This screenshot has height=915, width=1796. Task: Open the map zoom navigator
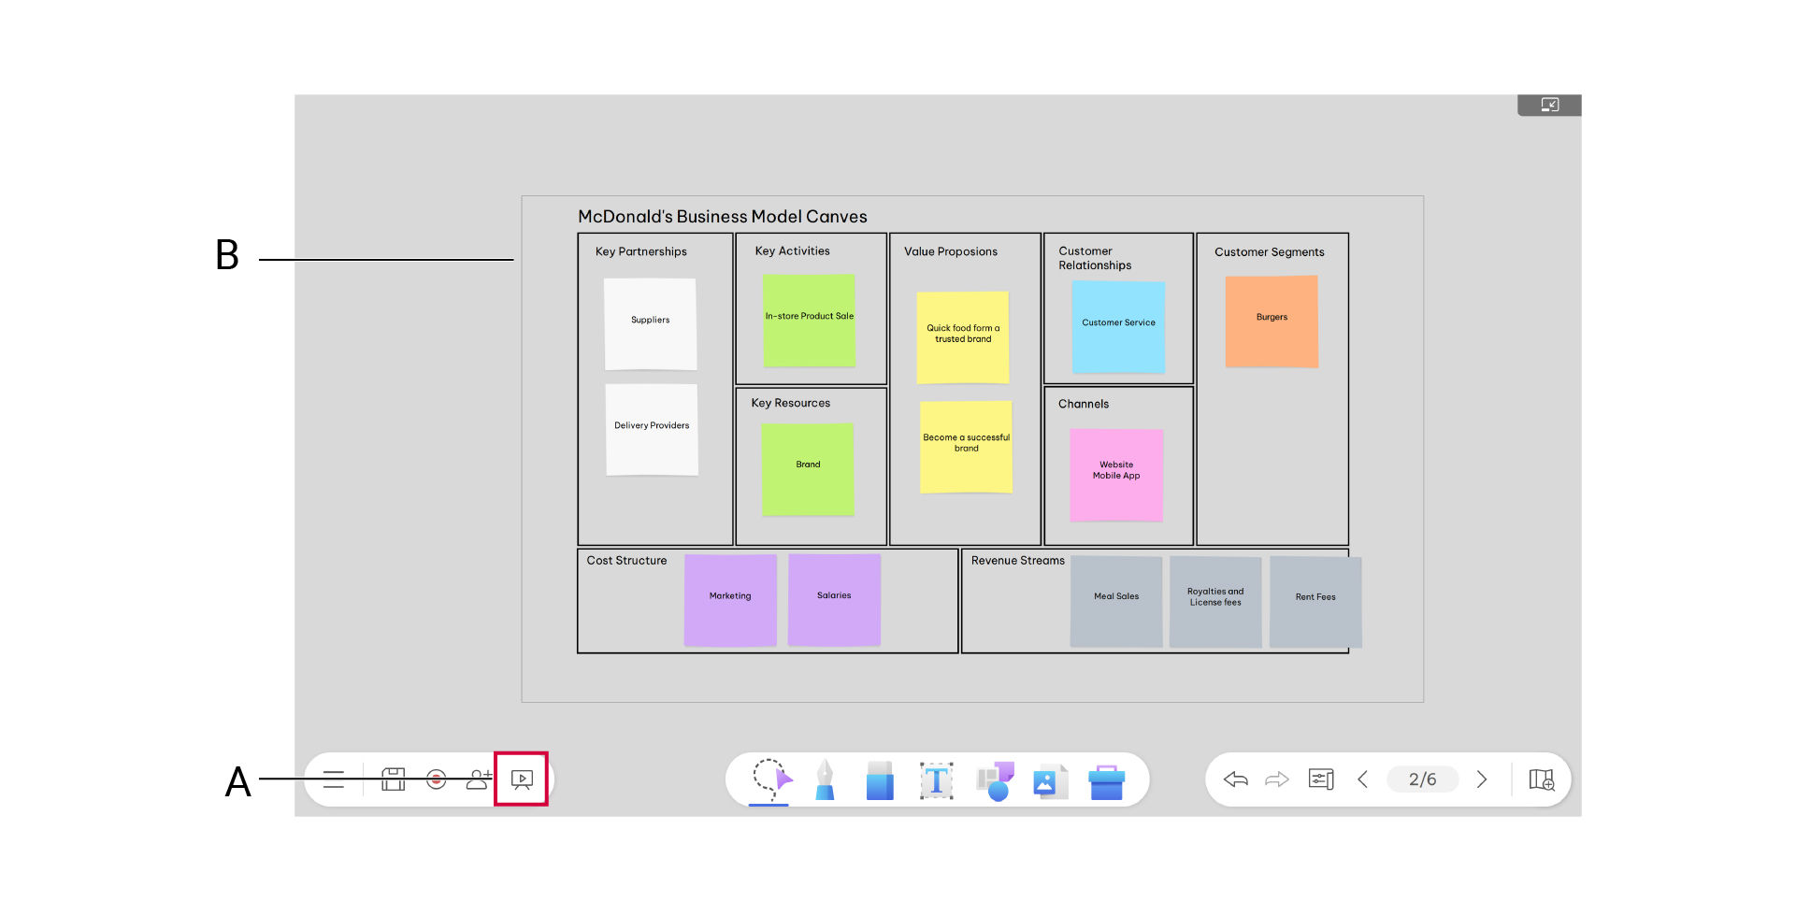1542,779
